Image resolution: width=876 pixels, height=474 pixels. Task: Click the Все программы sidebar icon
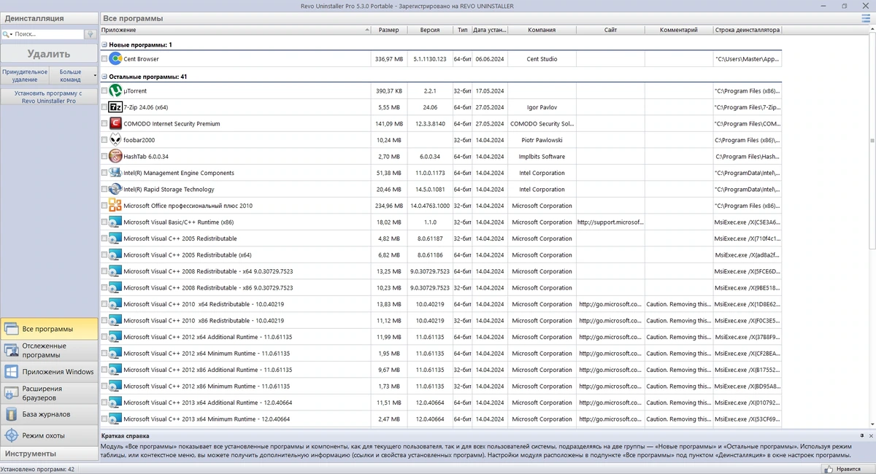pos(11,329)
